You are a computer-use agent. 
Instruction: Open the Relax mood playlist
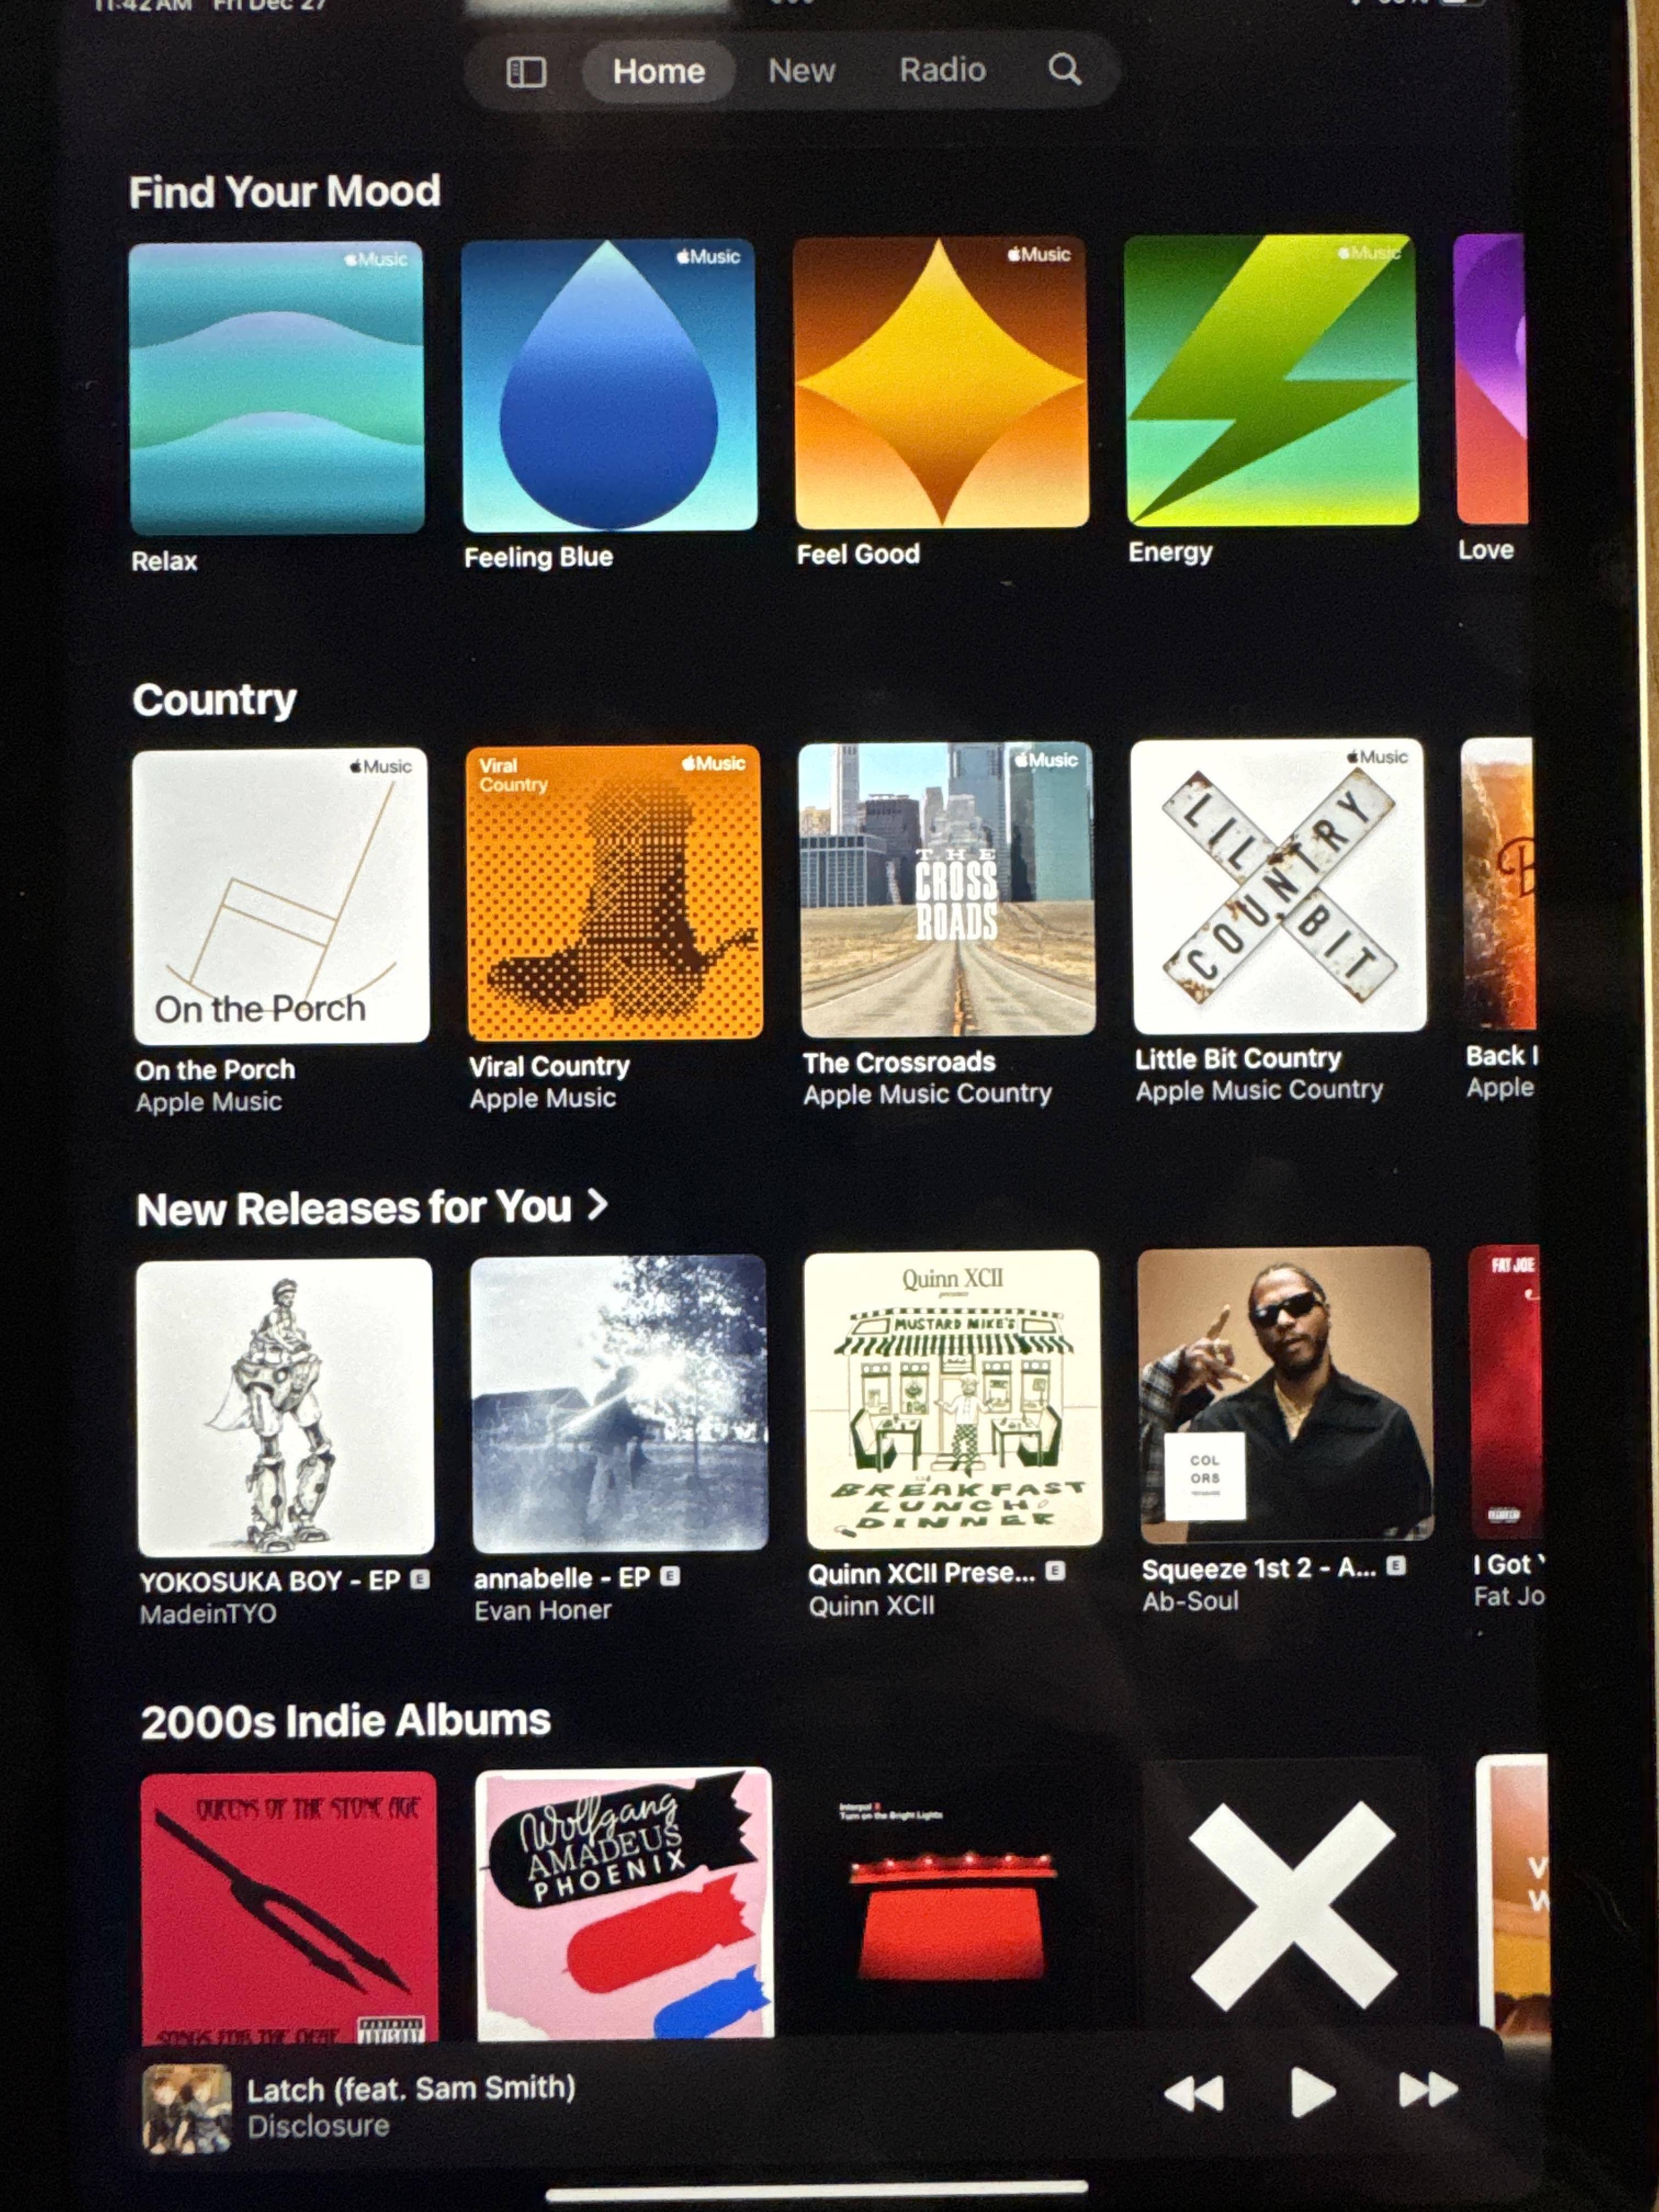pyautogui.click(x=277, y=389)
